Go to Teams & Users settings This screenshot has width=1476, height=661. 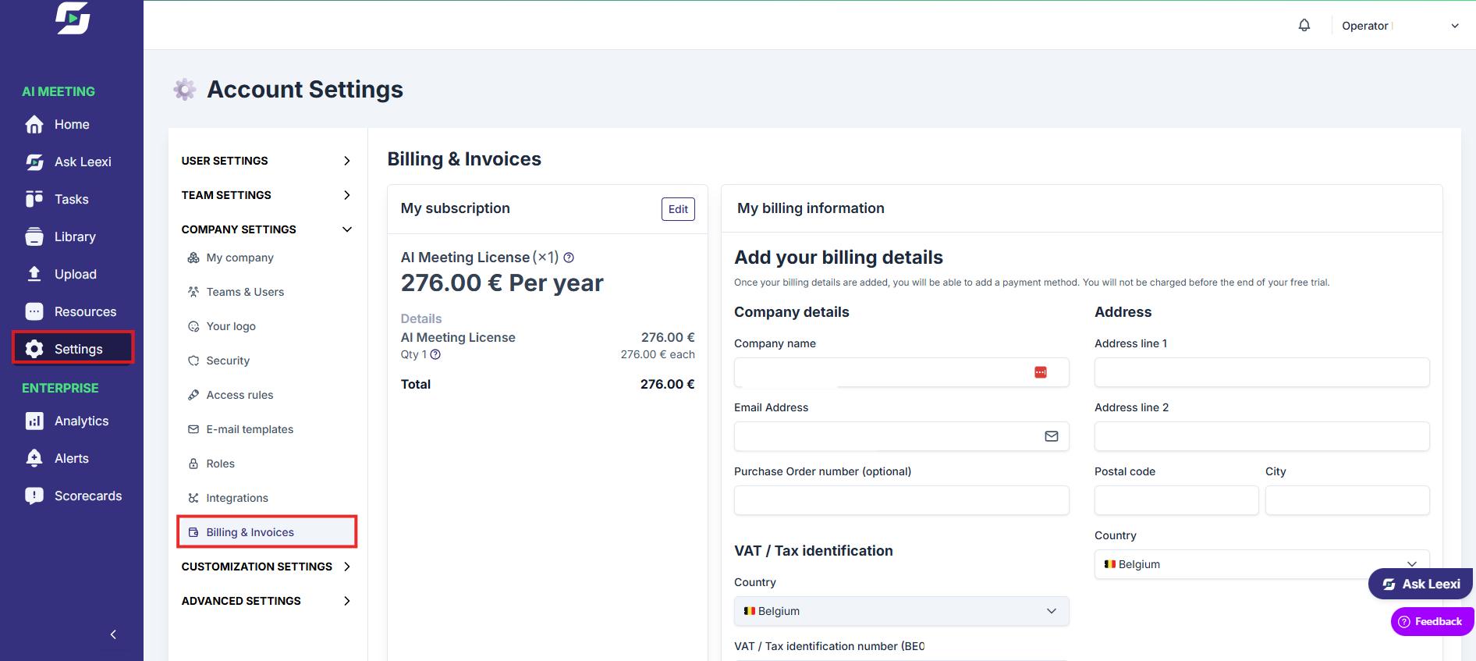[x=245, y=292]
